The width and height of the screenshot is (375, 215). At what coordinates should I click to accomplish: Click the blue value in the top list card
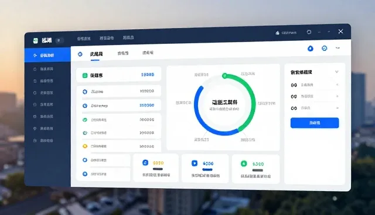(x=148, y=75)
